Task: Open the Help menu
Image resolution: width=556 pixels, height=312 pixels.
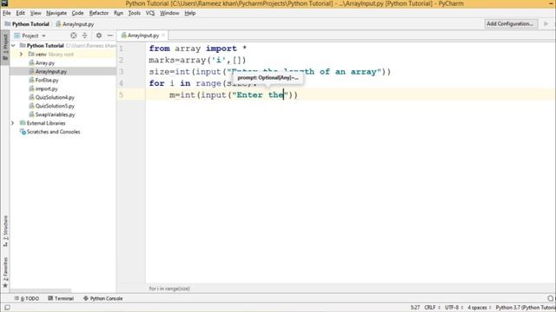Action: [189, 13]
